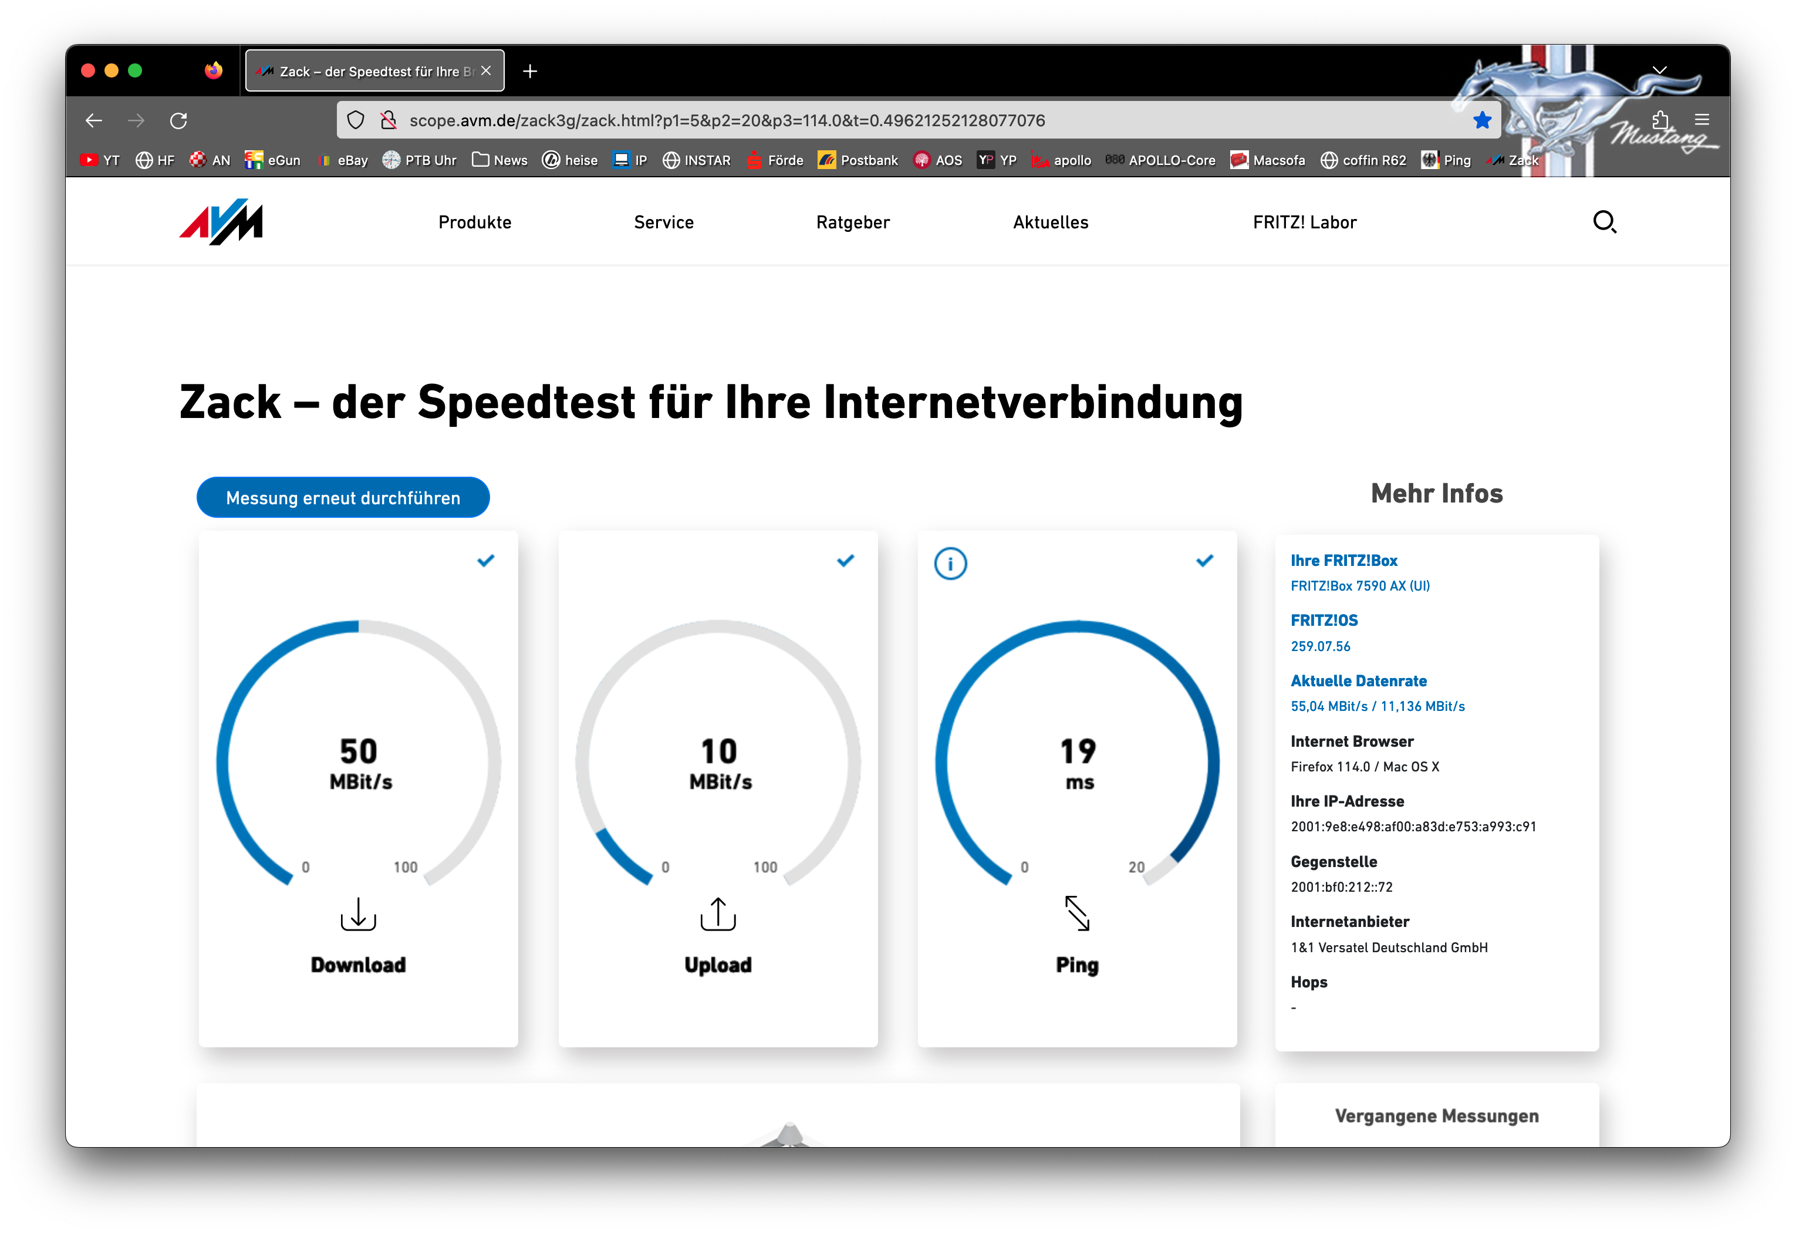The image size is (1796, 1234).
Task: Reload the page
Action: pyautogui.click(x=178, y=120)
